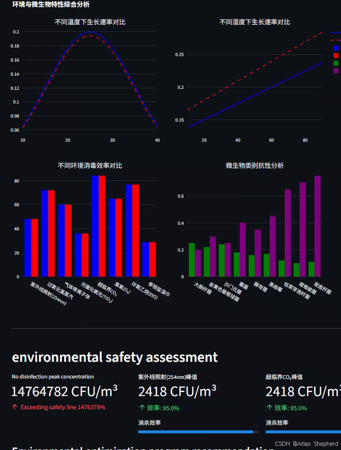The width and height of the screenshot is (341, 450).
Task: Click the green bar for 沙门氏菌
Action: pos(222,261)
